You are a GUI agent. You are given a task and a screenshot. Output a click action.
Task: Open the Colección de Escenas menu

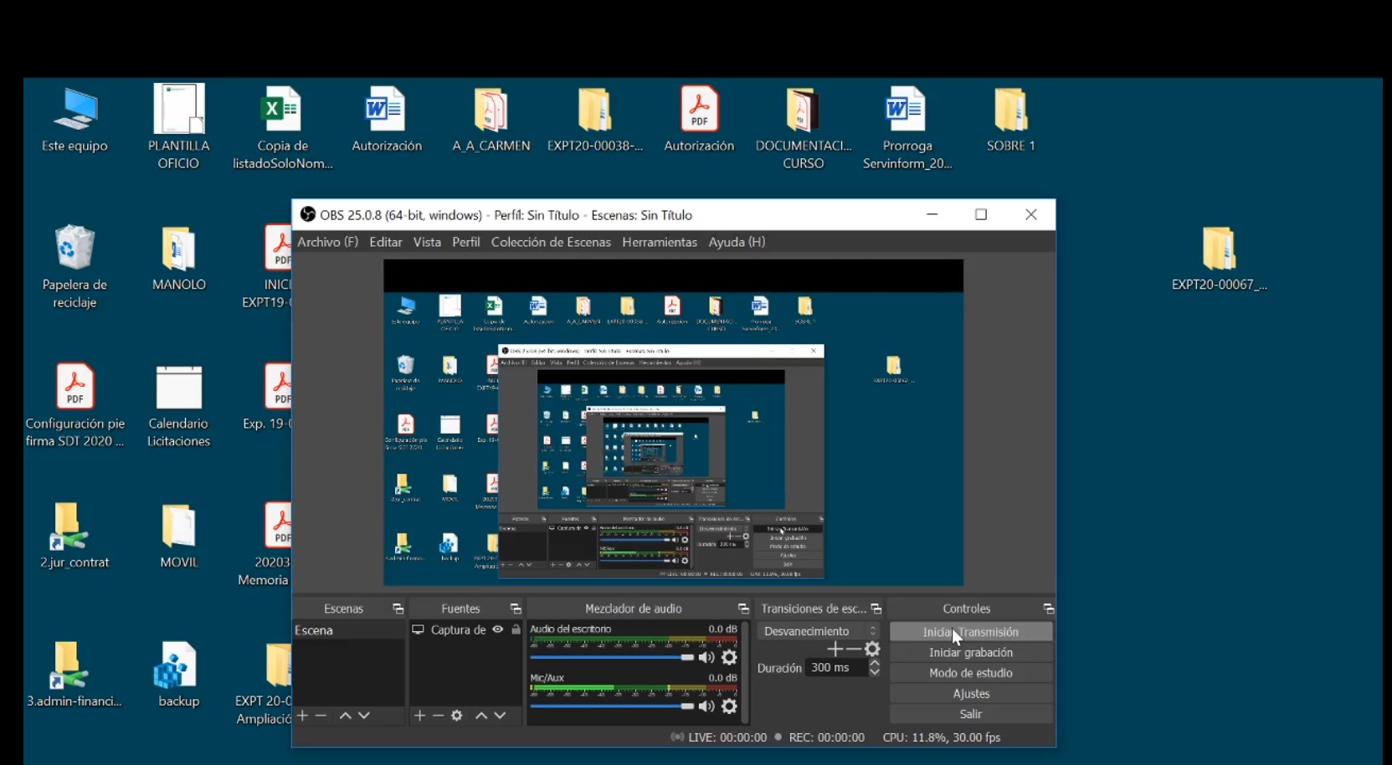tap(551, 242)
